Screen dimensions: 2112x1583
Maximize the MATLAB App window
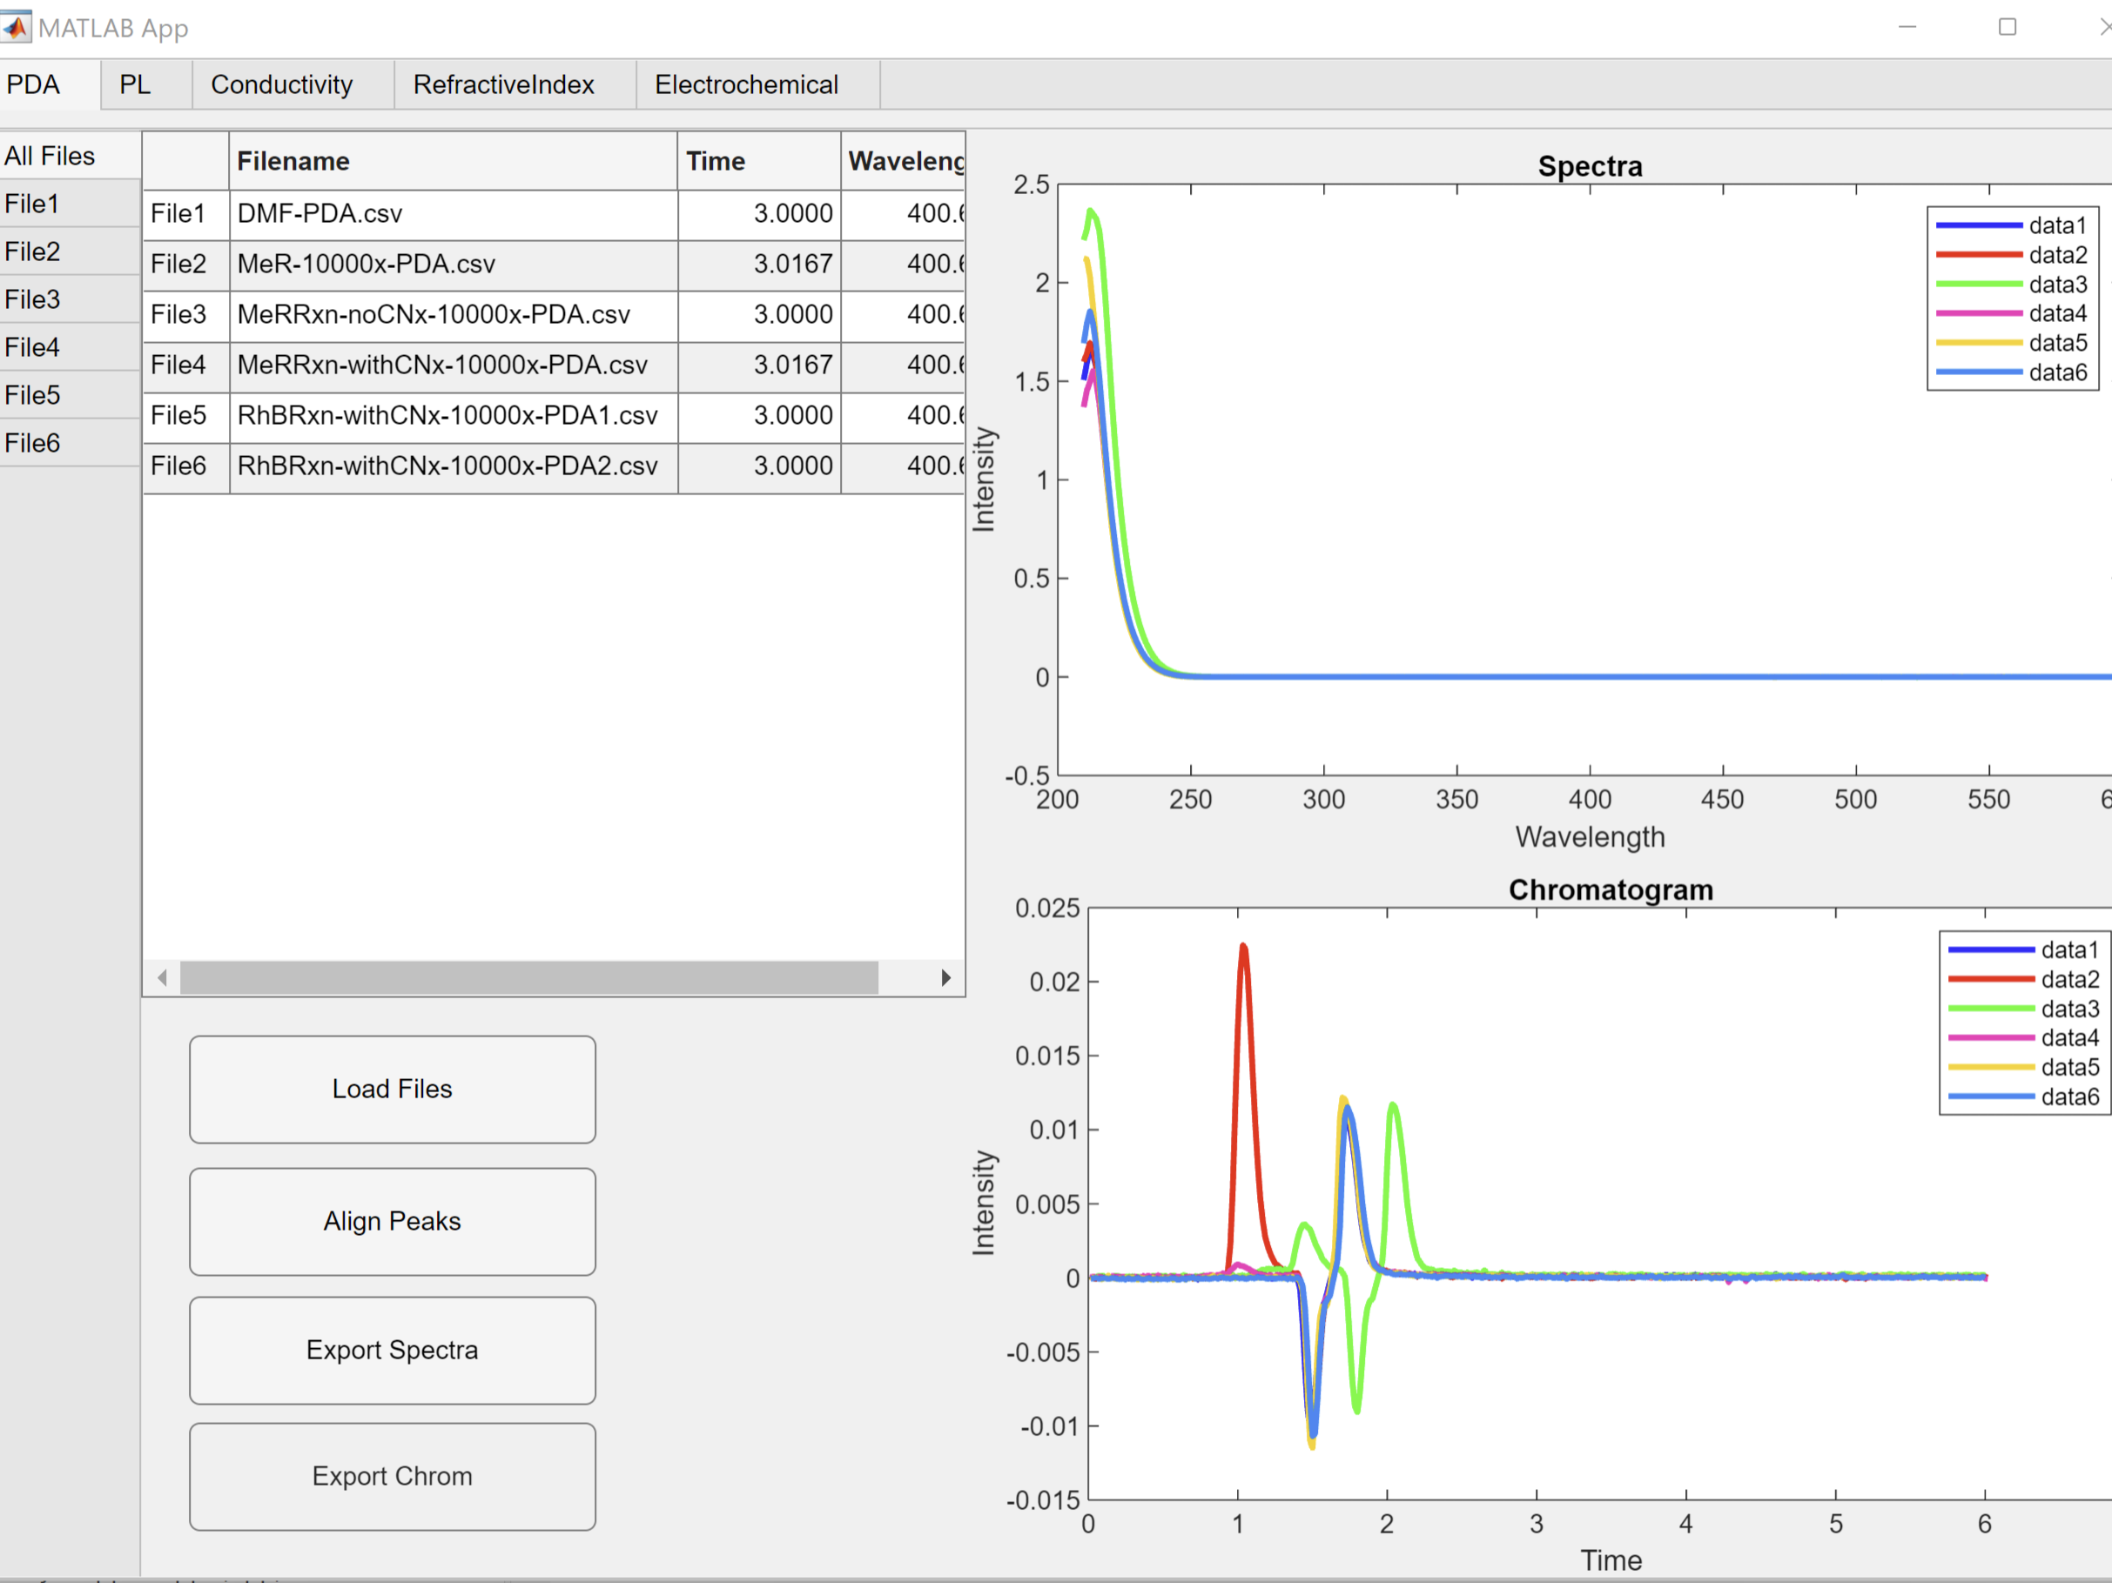click(x=2007, y=27)
